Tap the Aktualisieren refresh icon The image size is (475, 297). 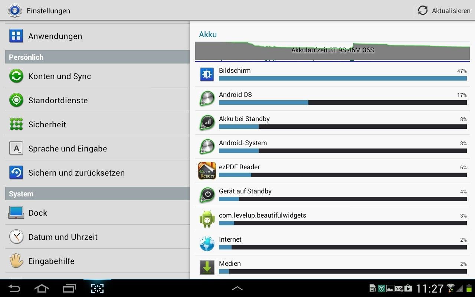[423, 10]
